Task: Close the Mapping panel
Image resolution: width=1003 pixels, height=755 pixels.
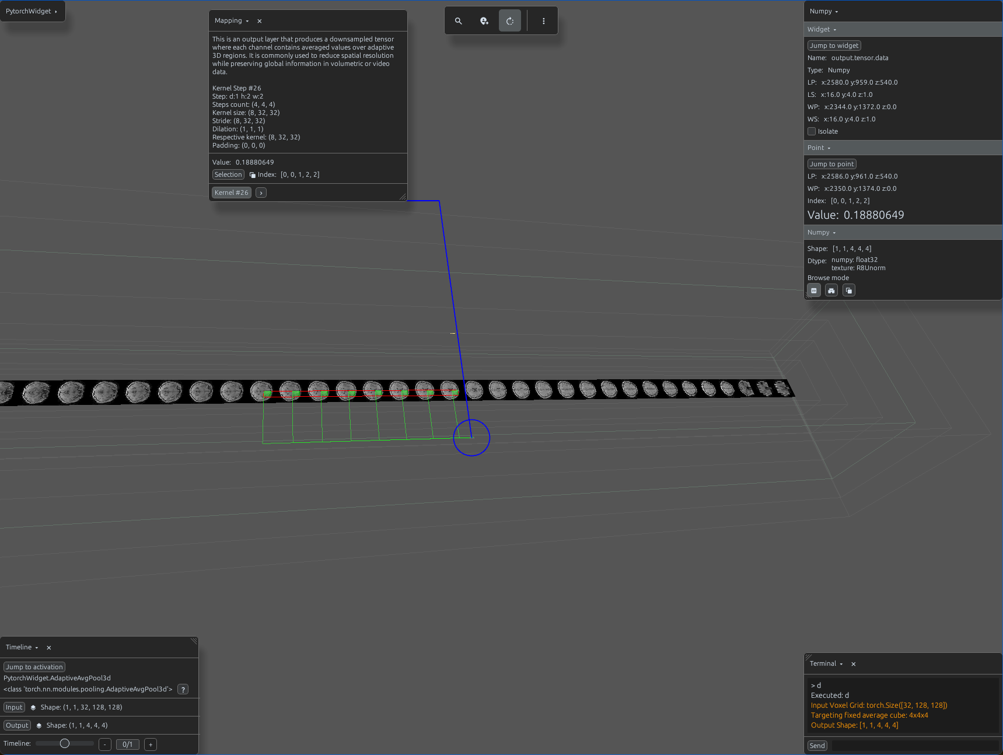Action: (x=260, y=21)
